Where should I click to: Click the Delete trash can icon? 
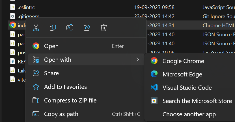104,28
